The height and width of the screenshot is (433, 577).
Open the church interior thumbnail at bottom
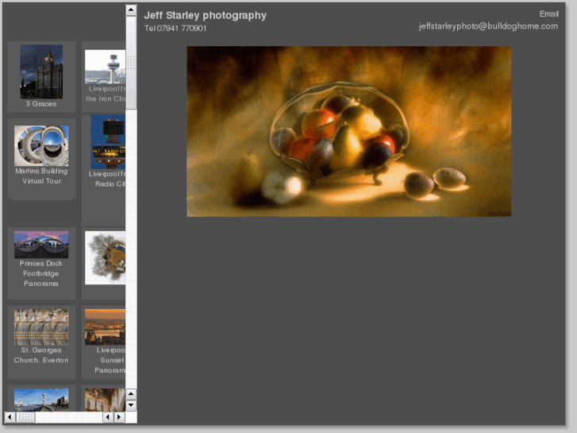click(x=106, y=400)
